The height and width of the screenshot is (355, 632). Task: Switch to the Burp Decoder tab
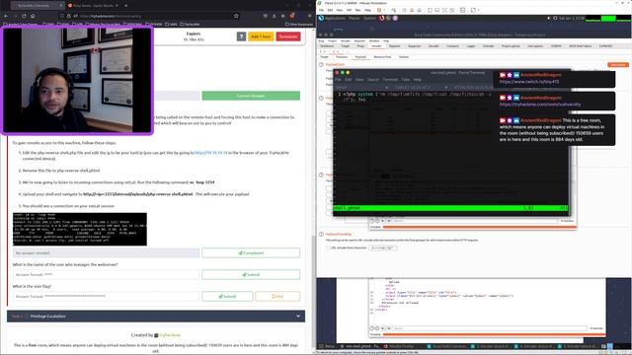434,46
